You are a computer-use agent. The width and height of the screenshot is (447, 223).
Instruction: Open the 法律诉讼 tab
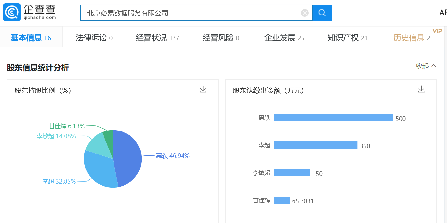tap(94, 38)
